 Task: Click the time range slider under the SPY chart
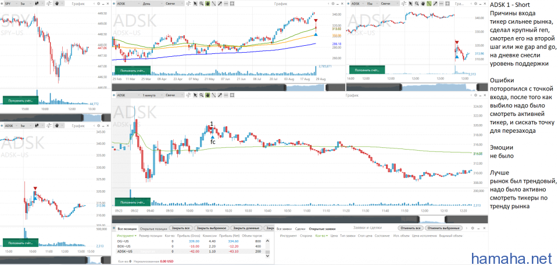[56, 117]
